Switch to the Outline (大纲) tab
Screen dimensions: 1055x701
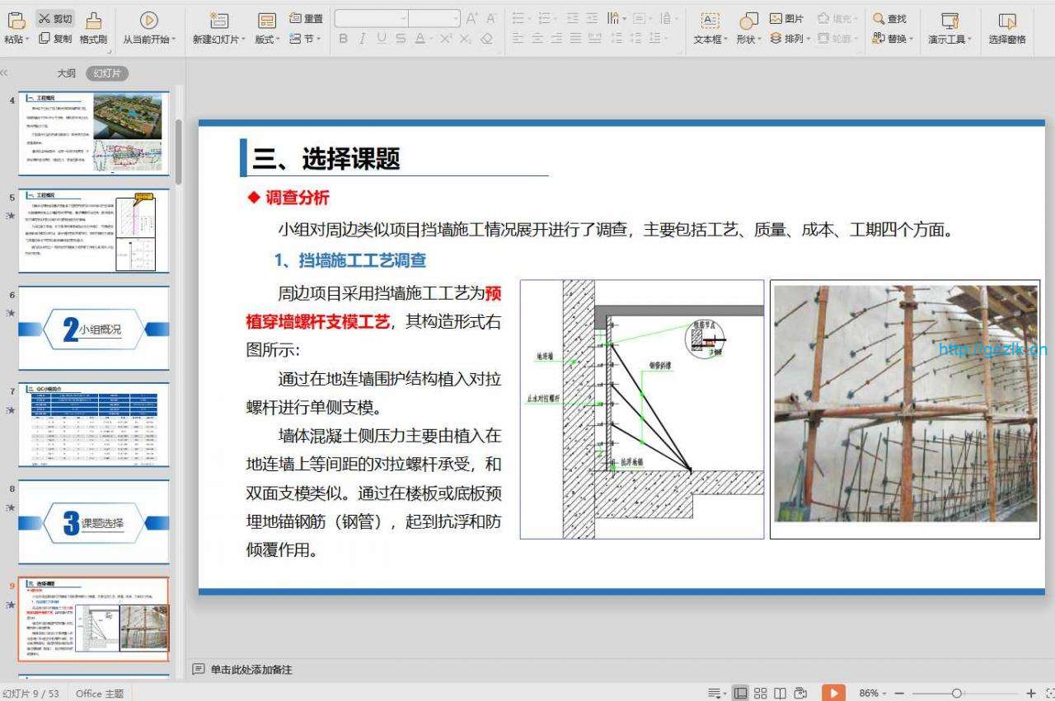[66, 73]
